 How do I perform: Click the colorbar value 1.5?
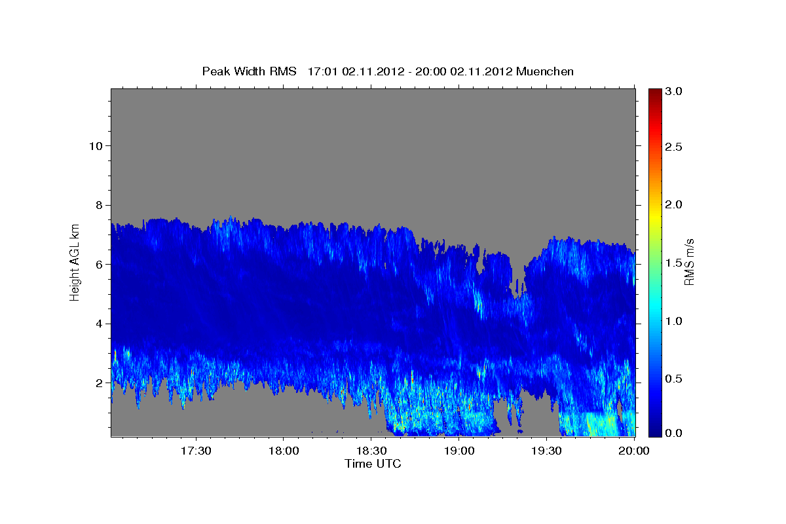(x=675, y=263)
